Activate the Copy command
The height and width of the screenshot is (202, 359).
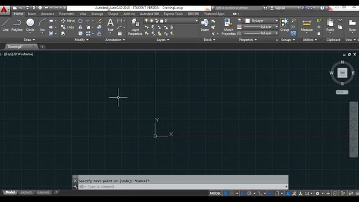[67, 27]
